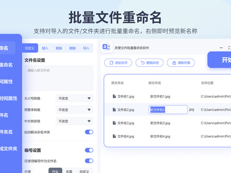Click 清除列表 to clear the list

pyautogui.click(x=181, y=63)
